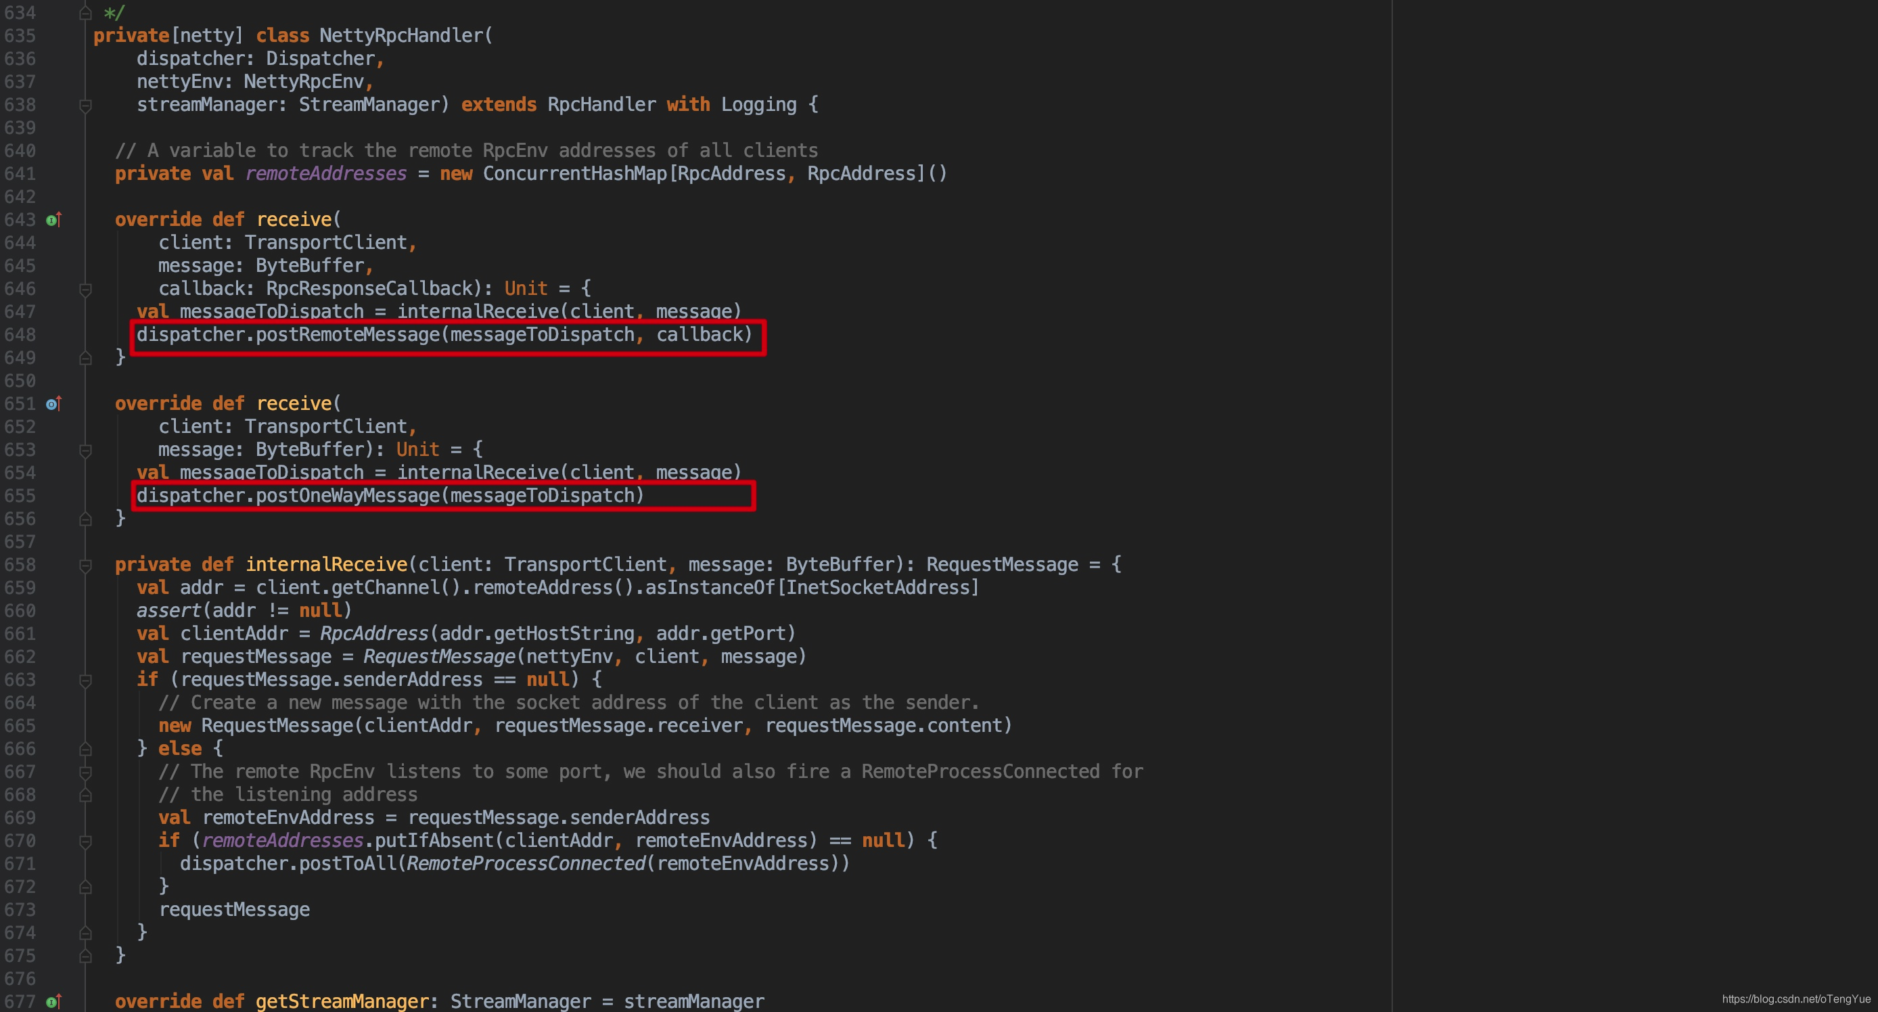Viewport: 1878px width, 1012px height.
Task: Click InetSocketAddress on line 659
Action: [879, 588]
